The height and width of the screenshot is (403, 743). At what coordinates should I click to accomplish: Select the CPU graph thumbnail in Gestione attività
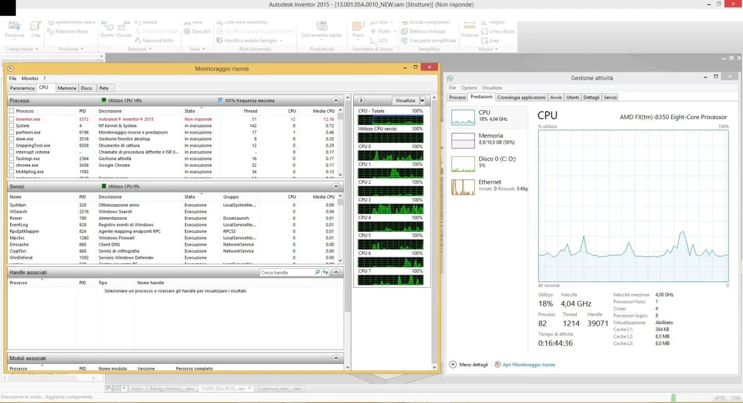click(462, 117)
